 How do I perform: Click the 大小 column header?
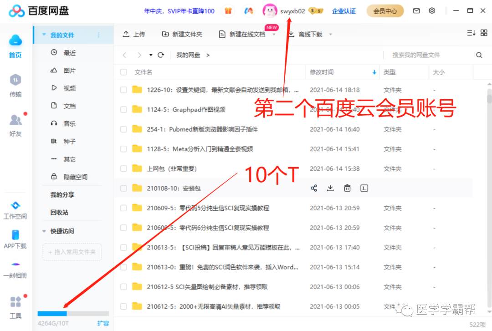point(439,72)
